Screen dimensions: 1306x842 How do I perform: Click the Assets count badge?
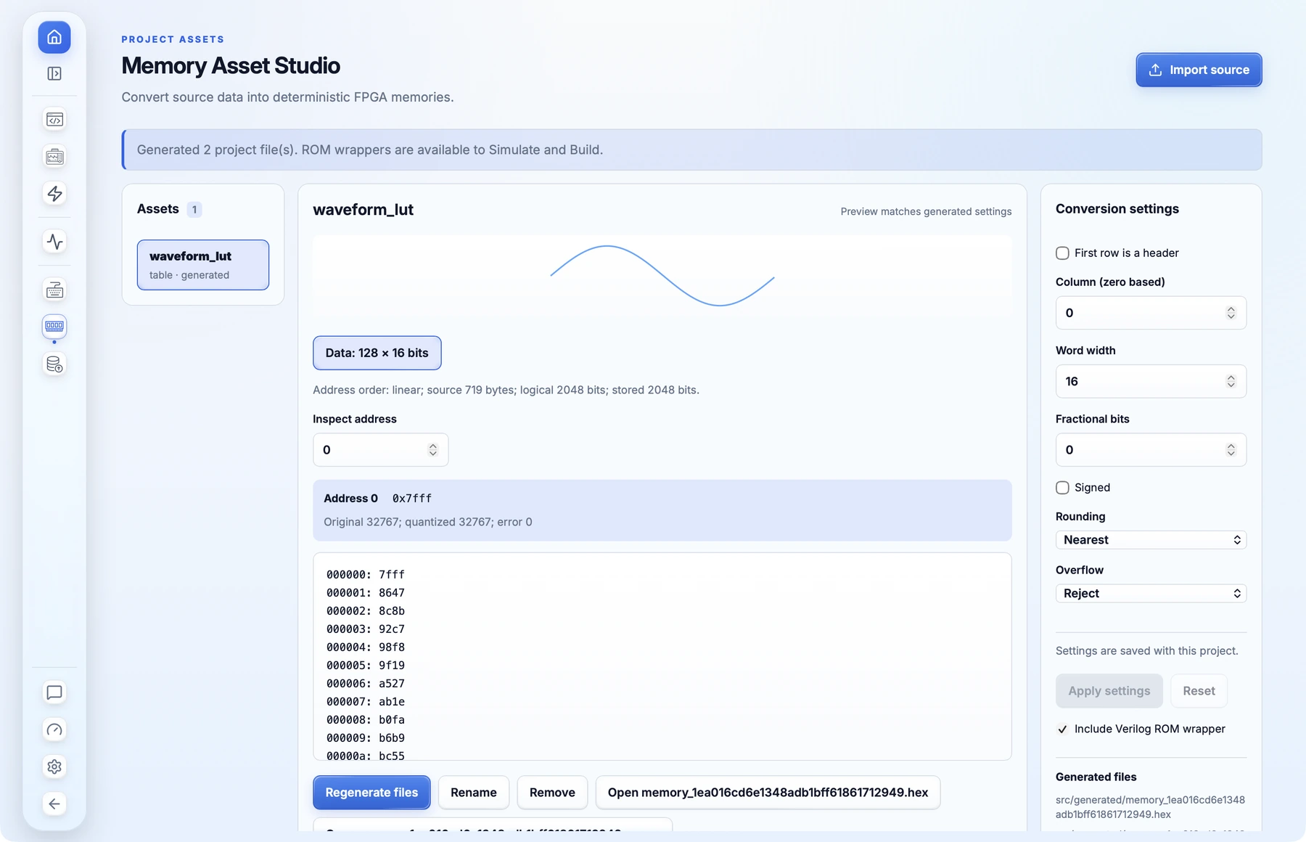coord(194,210)
